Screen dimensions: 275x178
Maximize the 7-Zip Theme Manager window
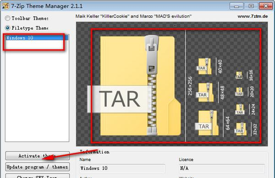pyautogui.click(x=251, y=6)
